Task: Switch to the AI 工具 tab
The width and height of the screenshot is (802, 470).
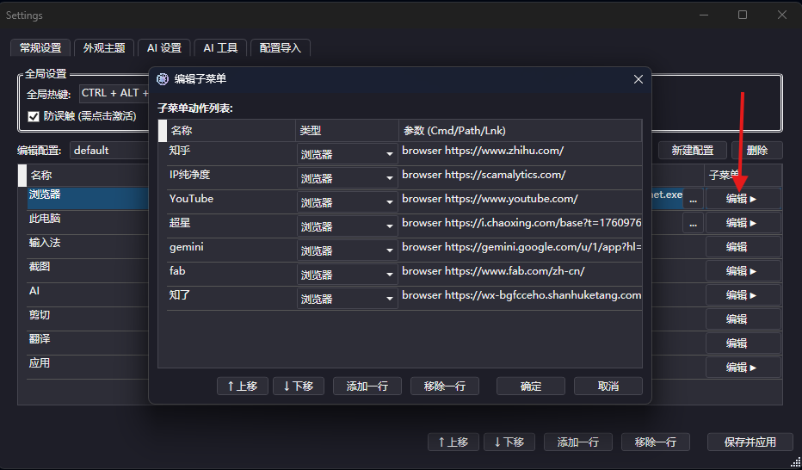Action: tap(220, 48)
